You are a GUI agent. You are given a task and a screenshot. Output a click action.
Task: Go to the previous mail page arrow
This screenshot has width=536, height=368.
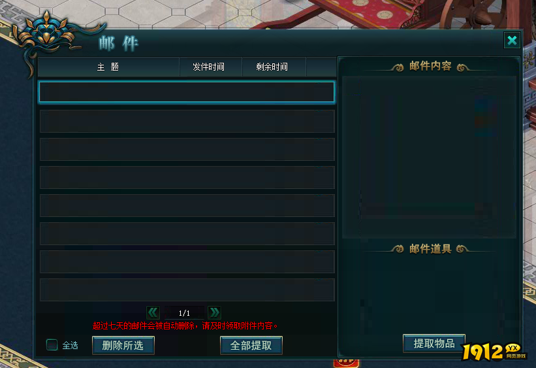(x=153, y=312)
